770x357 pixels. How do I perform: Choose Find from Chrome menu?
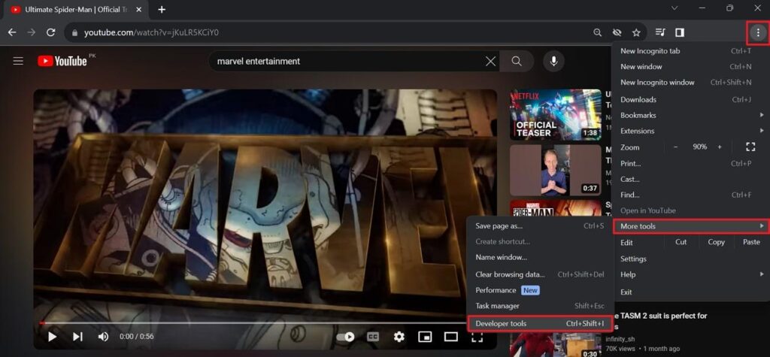click(691, 195)
